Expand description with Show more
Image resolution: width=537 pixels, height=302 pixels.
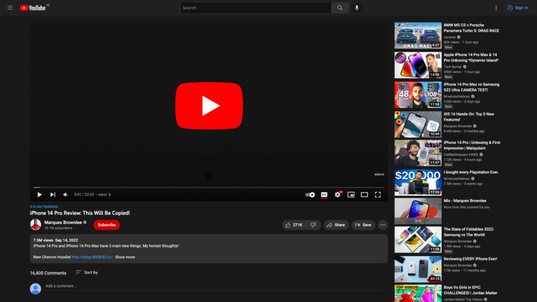coord(125,257)
